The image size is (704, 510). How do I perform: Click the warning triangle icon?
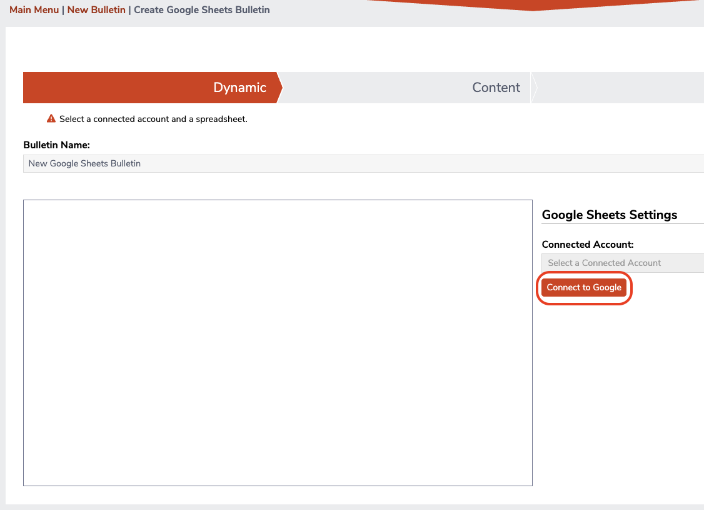tap(51, 119)
